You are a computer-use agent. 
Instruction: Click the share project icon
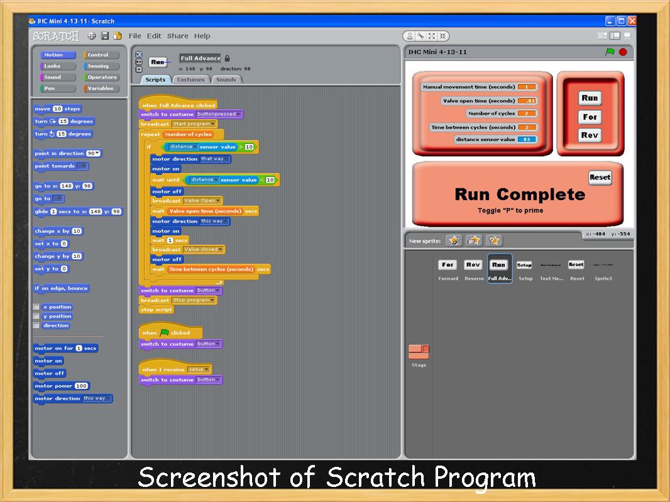[118, 36]
